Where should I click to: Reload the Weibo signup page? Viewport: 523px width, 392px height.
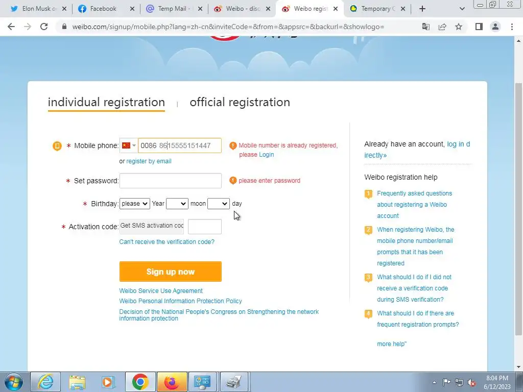pos(44,27)
